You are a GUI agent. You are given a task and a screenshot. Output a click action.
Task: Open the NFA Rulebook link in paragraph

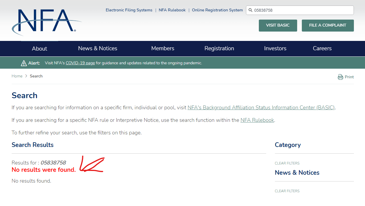(x=257, y=120)
